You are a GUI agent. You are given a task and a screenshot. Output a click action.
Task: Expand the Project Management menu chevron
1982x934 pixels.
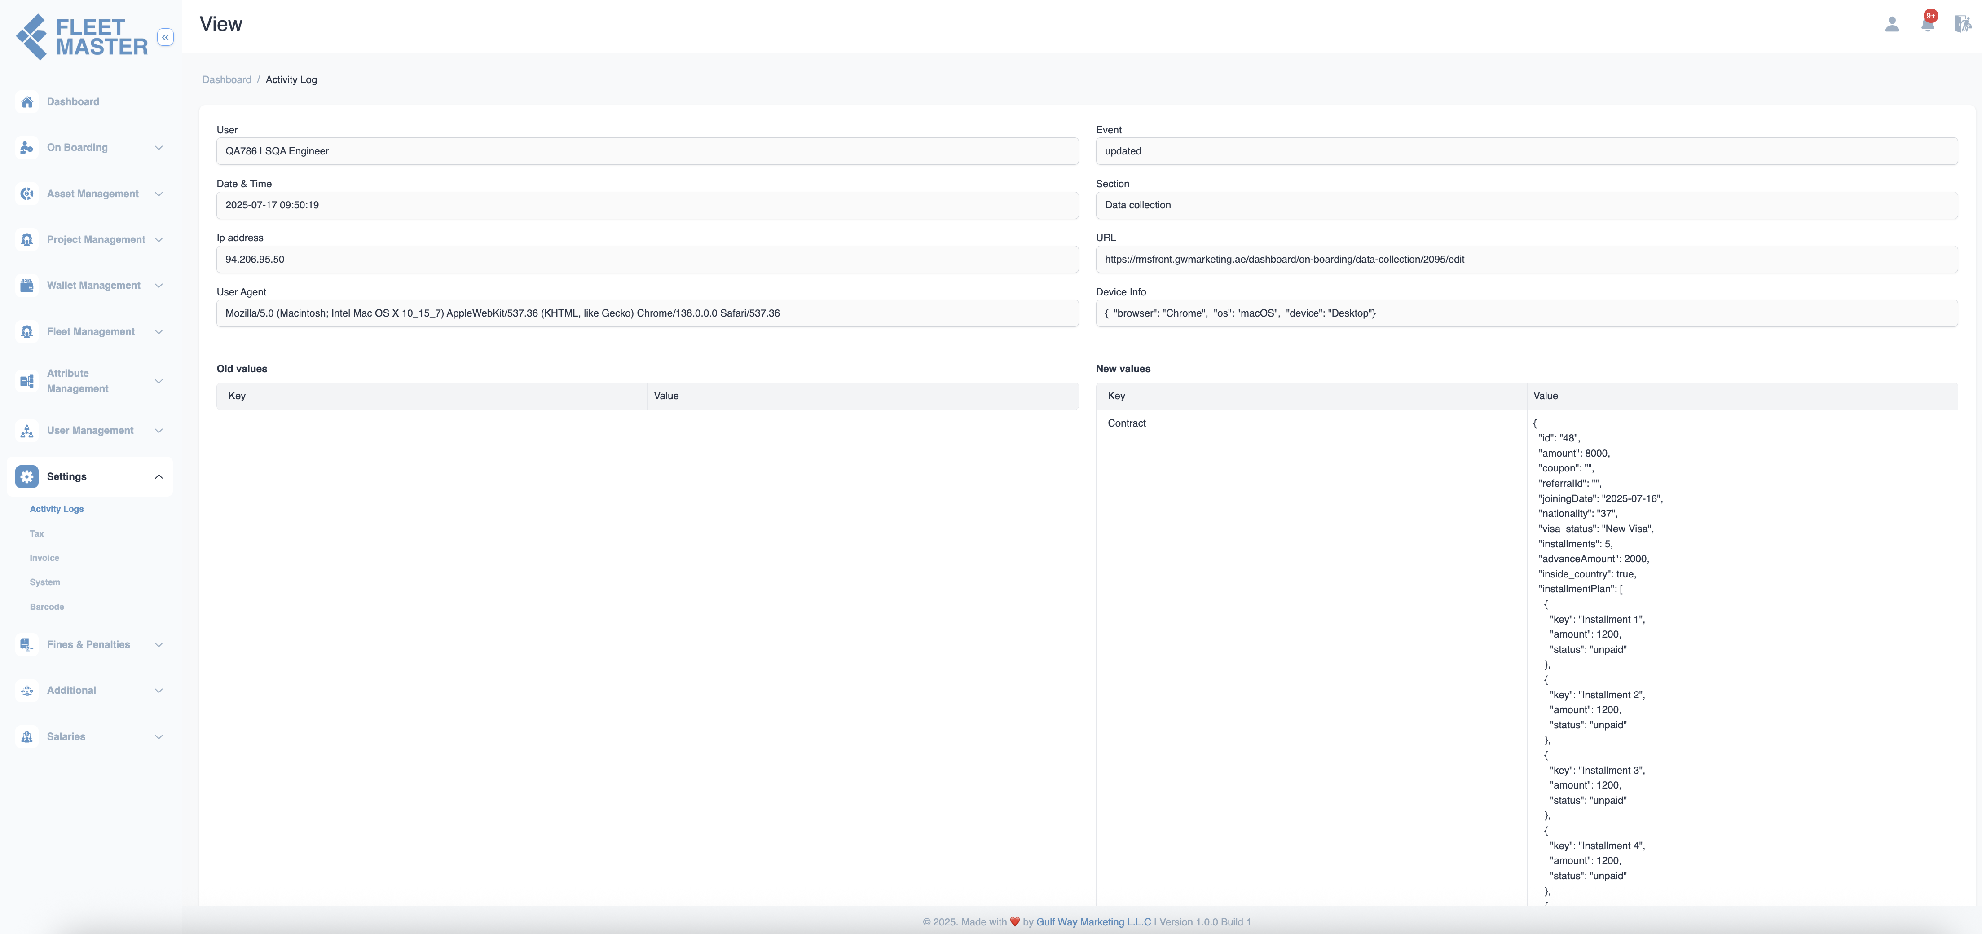[x=159, y=239]
